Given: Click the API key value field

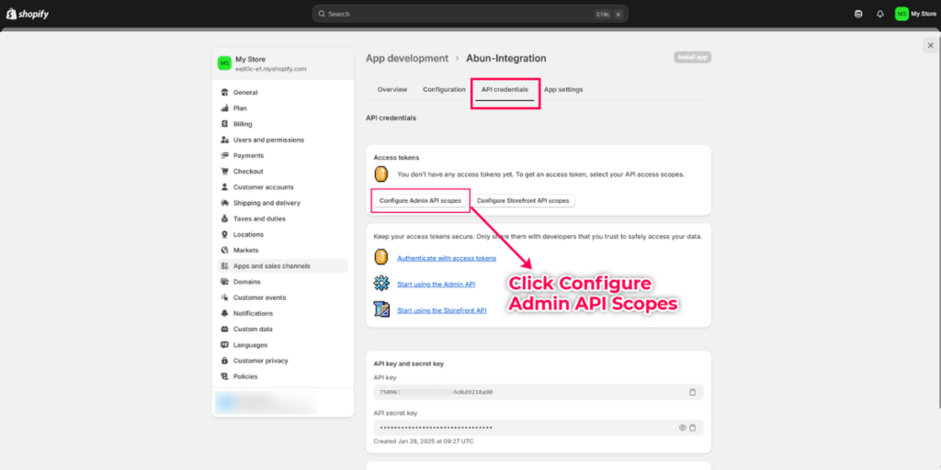Looking at the screenshot, I should (539, 392).
